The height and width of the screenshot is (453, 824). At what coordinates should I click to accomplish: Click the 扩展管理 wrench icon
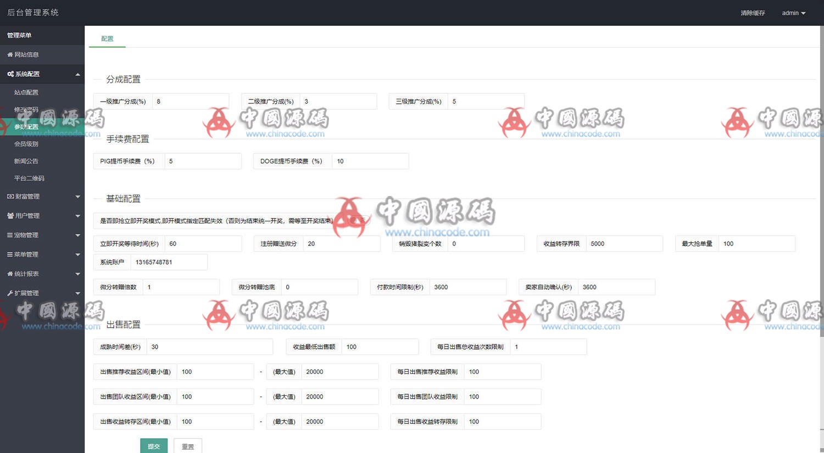coord(9,293)
